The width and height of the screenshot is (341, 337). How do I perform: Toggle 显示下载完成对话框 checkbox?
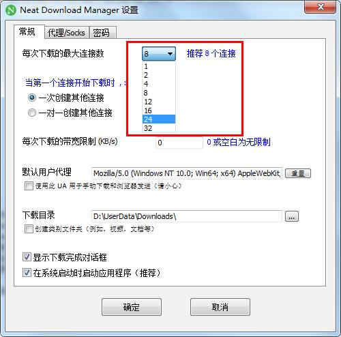27,257
